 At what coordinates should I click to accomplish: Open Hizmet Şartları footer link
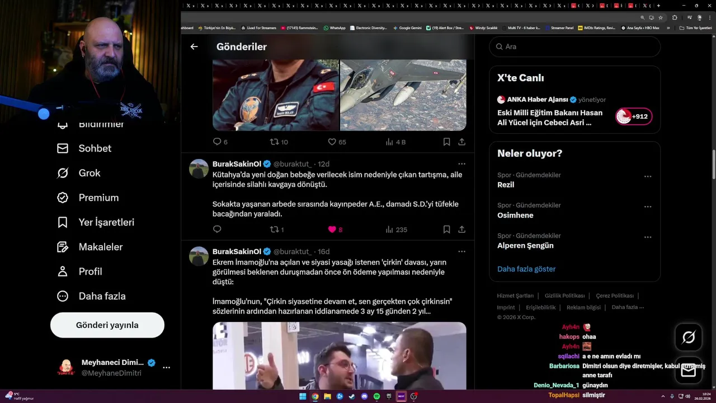click(515, 296)
